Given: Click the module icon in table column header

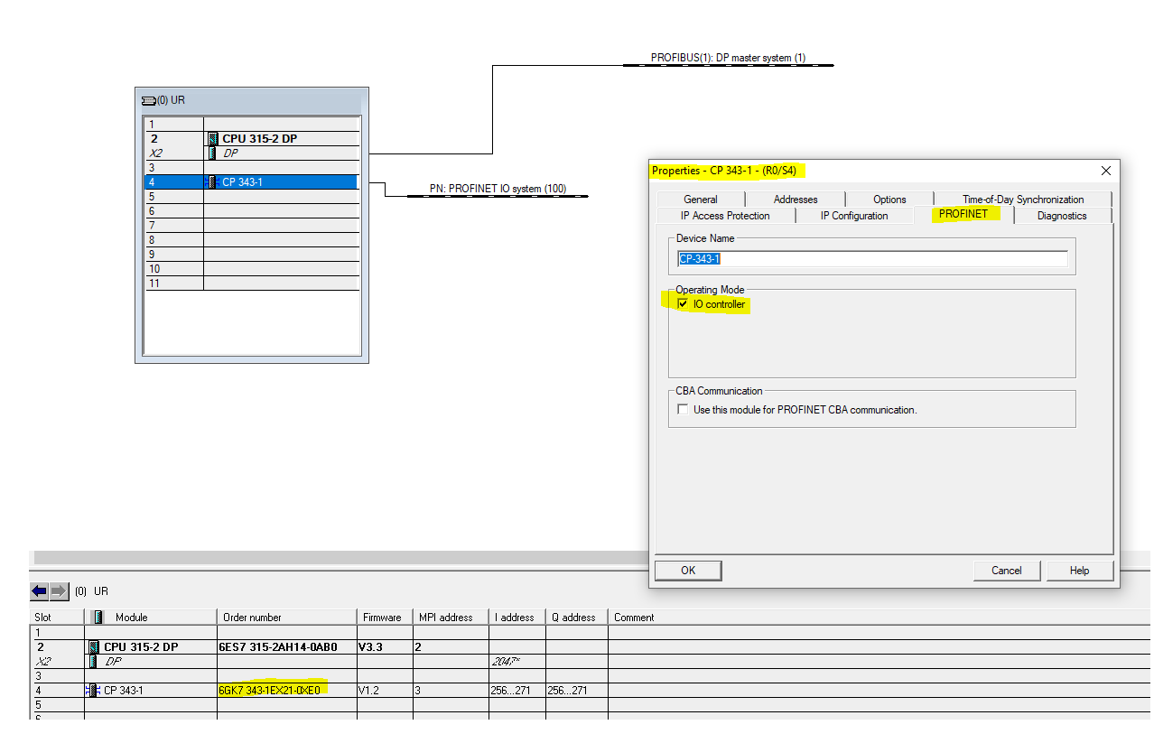Looking at the screenshot, I should pyautogui.click(x=98, y=618).
